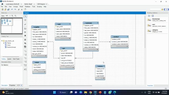Collapse the customer table using header arrow

tap(98, 23)
